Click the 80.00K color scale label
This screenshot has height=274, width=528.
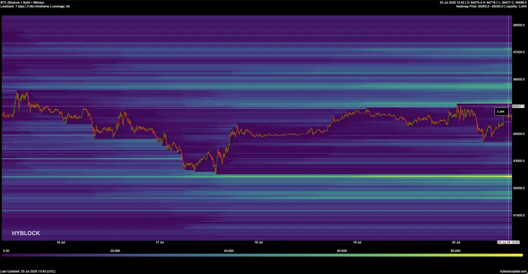(455, 251)
